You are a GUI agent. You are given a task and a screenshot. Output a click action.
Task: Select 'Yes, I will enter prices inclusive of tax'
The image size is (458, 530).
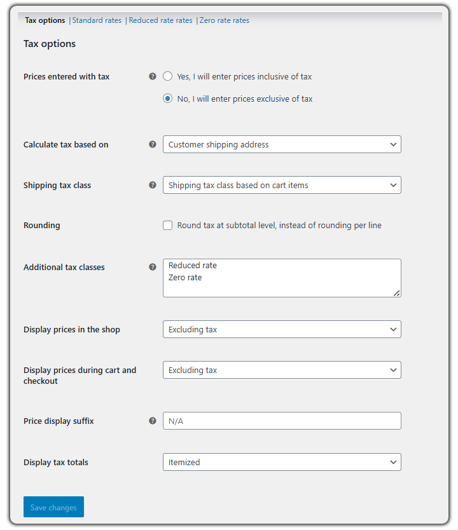pyautogui.click(x=168, y=76)
